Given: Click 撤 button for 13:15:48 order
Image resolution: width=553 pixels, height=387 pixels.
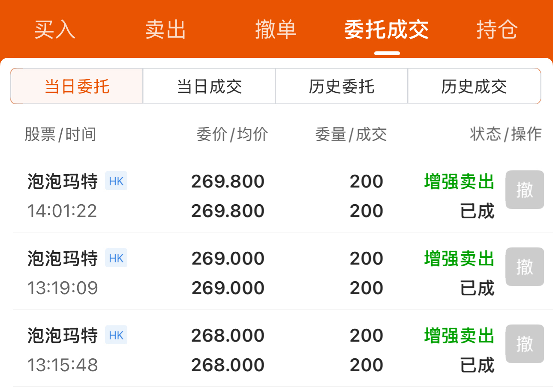Looking at the screenshot, I should click(524, 344).
